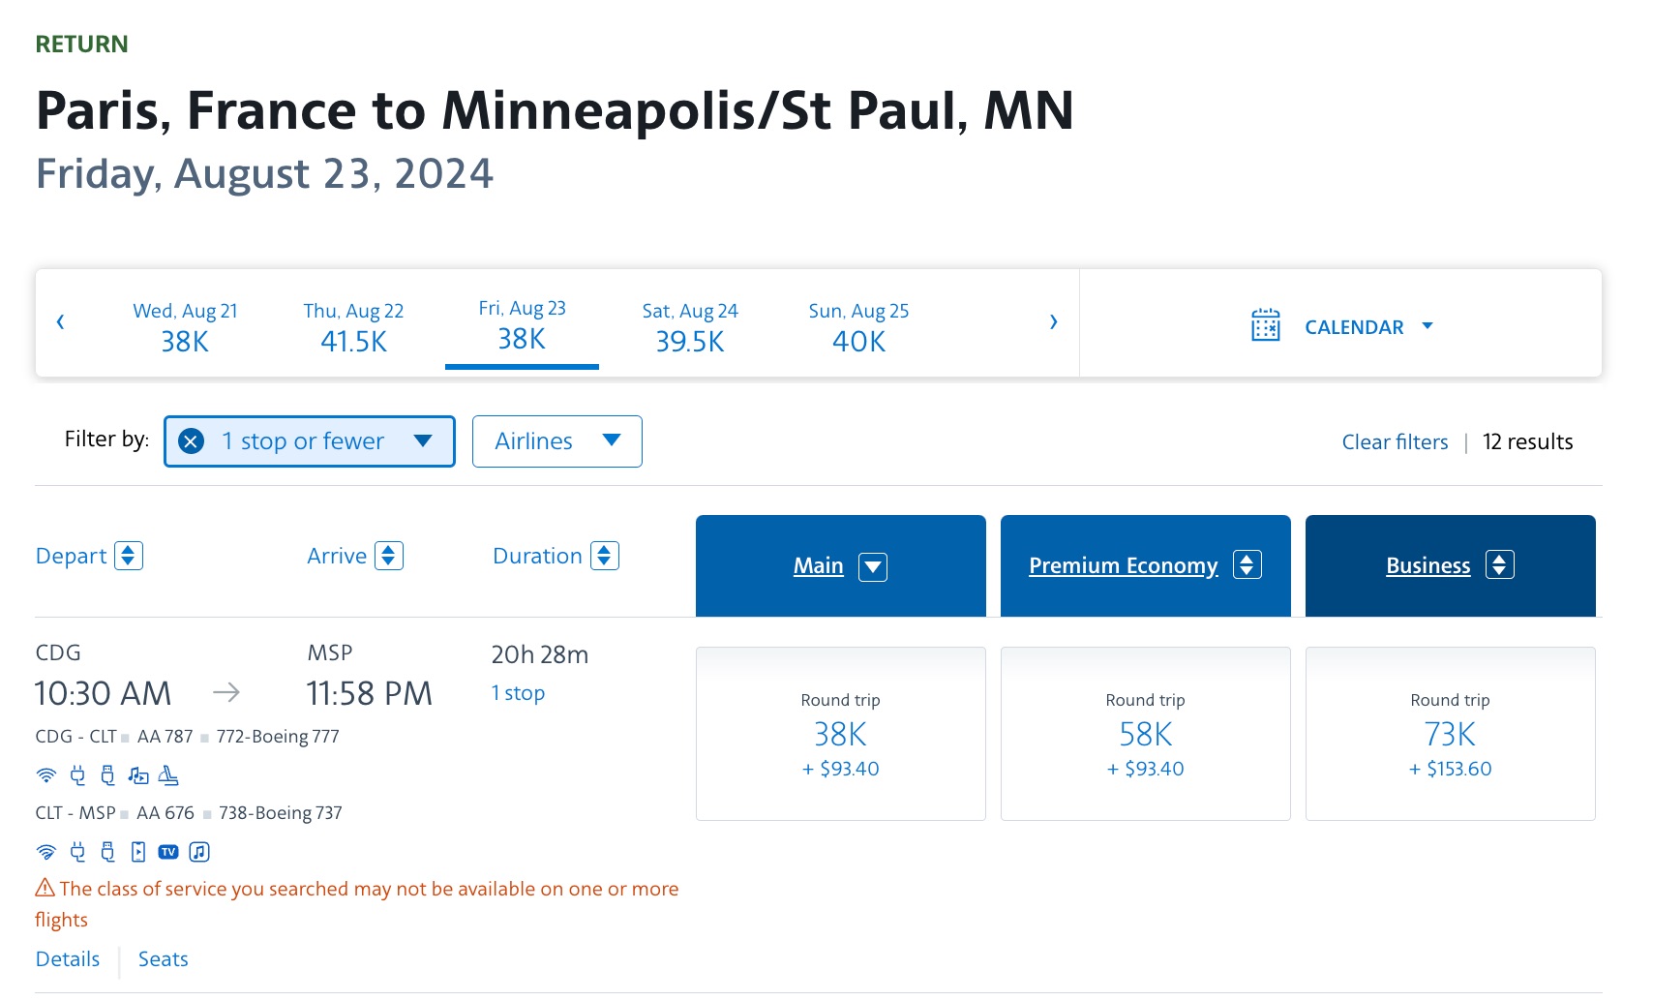Expand the Main fare class dropdown
Viewport: 1653px width, 1001px height.
pyautogui.click(x=872, y=566)
